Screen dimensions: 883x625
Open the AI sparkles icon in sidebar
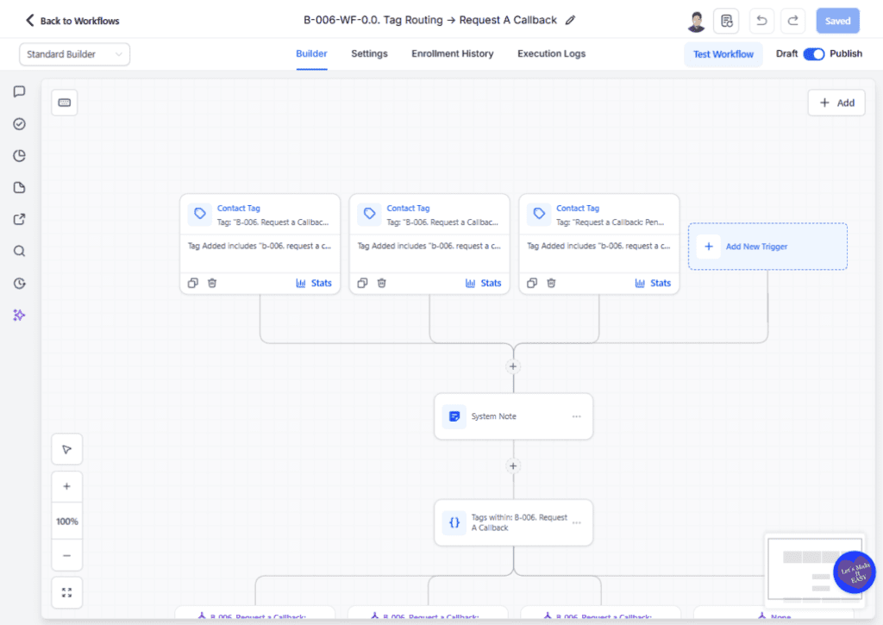(19, 315)
